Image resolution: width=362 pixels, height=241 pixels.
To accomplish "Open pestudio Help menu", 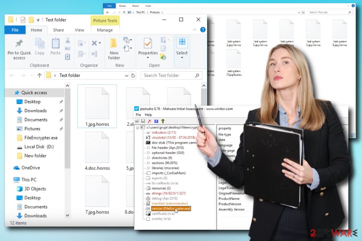I will tap(148, 114).
